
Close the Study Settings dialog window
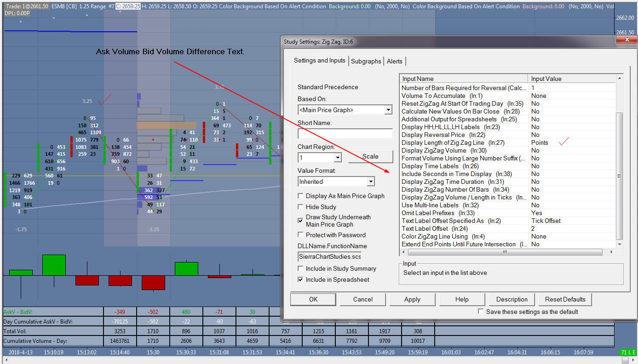627,41
